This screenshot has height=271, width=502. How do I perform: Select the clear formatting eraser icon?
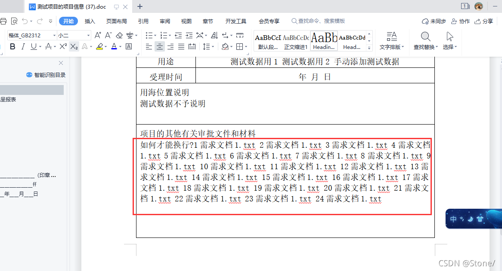coord(119,35)
